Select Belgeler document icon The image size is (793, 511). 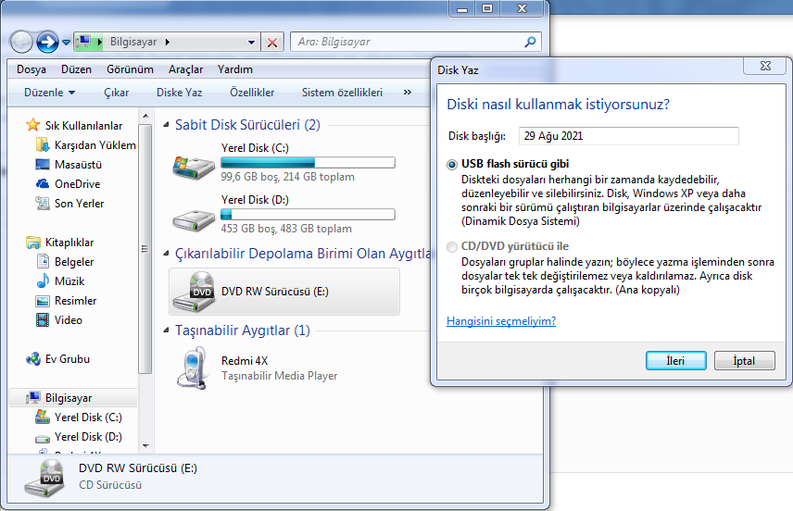pos(43,261)
